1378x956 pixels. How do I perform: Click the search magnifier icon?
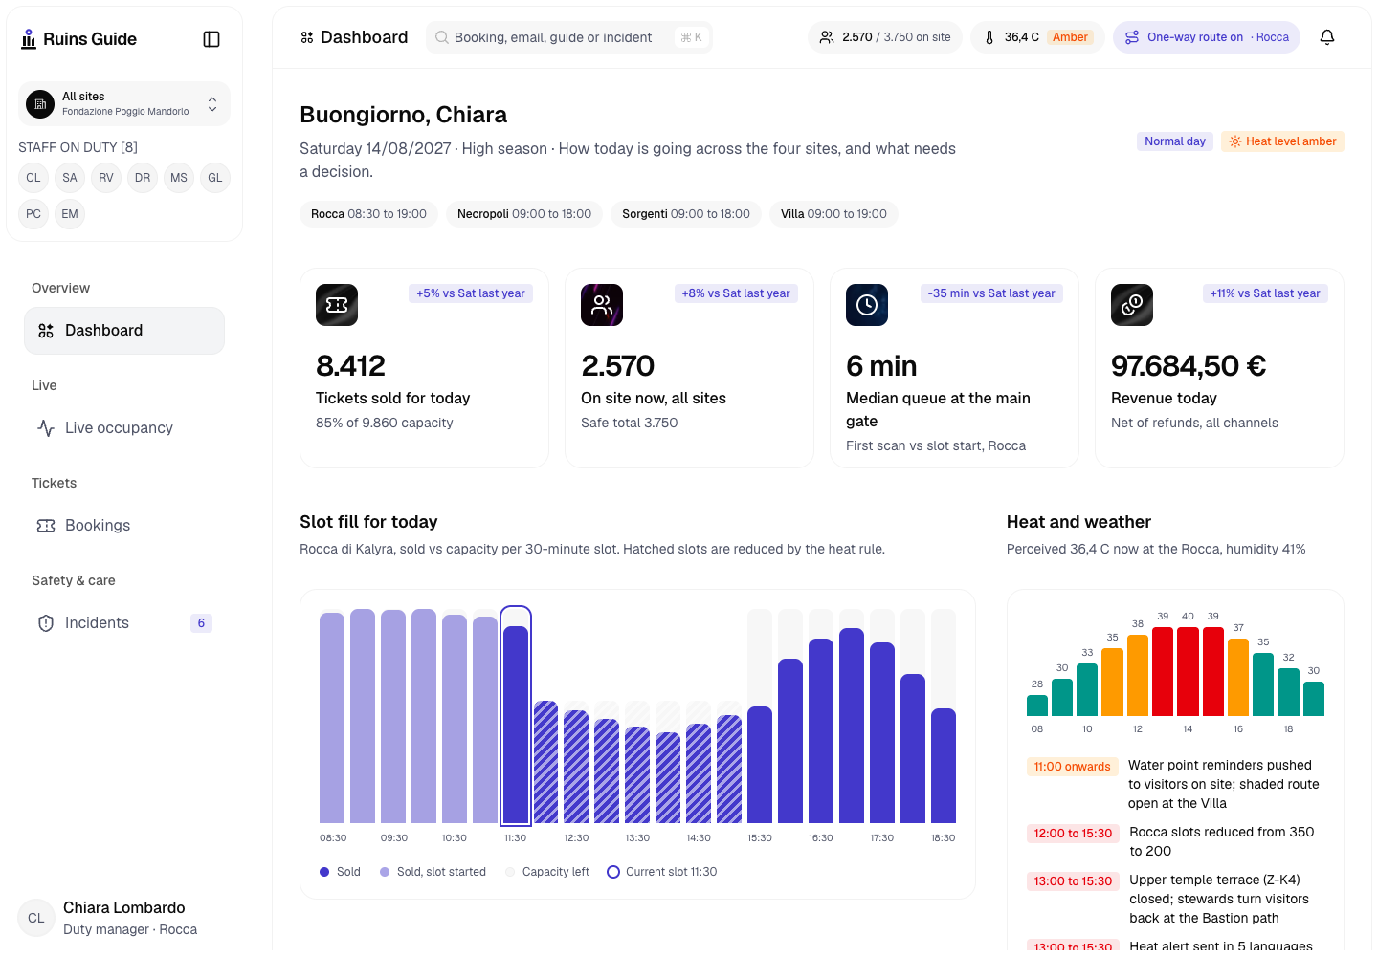(x=442, y=37)
